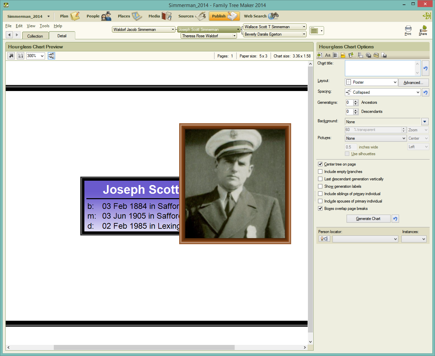Click the window layout toolbar icon

(360, 55)
